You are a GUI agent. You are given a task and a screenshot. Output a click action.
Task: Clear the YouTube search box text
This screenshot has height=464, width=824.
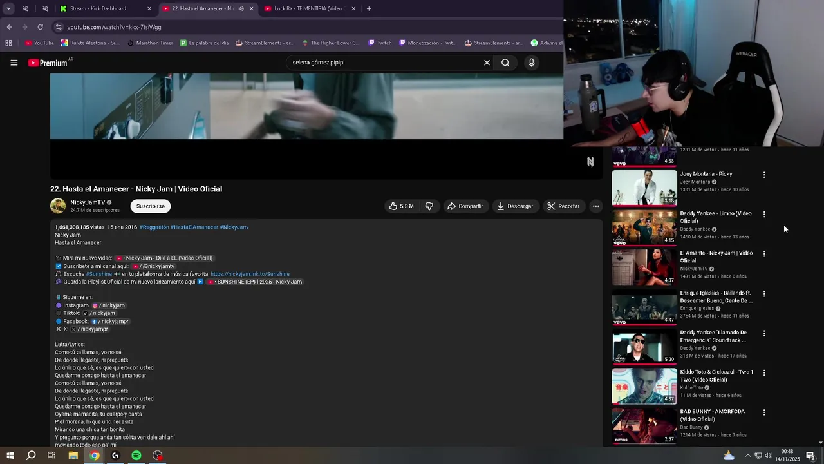click(x=487, y=63)
